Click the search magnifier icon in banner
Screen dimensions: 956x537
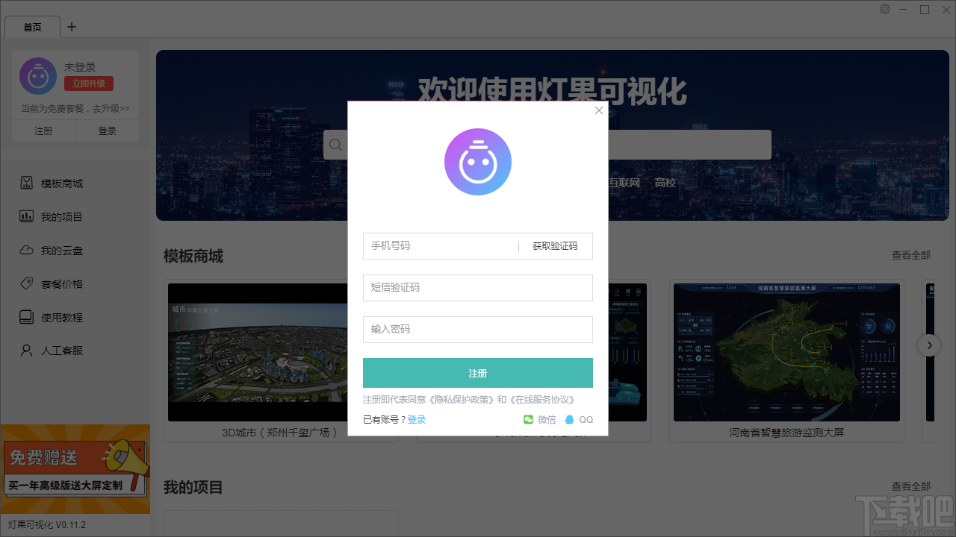pos(335,145)
